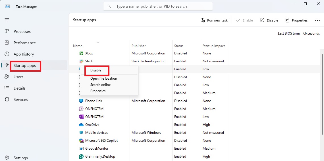Click the hamburger navigation menu icon
324x161 pixels.
tap(7, 20)
